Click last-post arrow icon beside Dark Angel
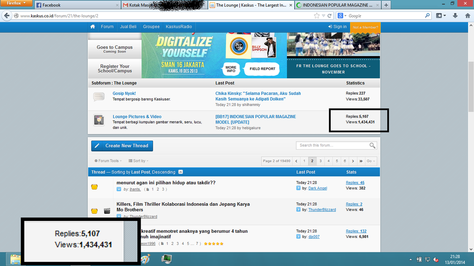The height and width of the screenshot is (266, 474). [x=298, y=188]
